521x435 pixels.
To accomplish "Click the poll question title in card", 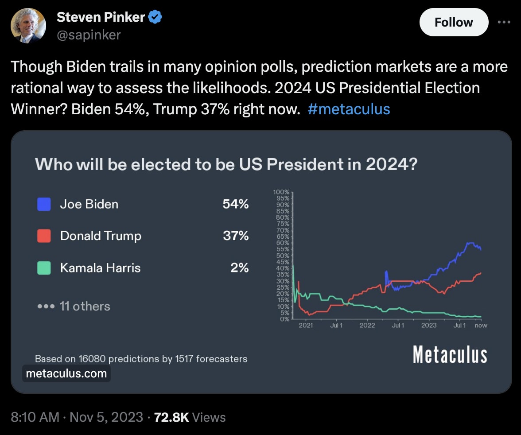I will click(226, 165).
